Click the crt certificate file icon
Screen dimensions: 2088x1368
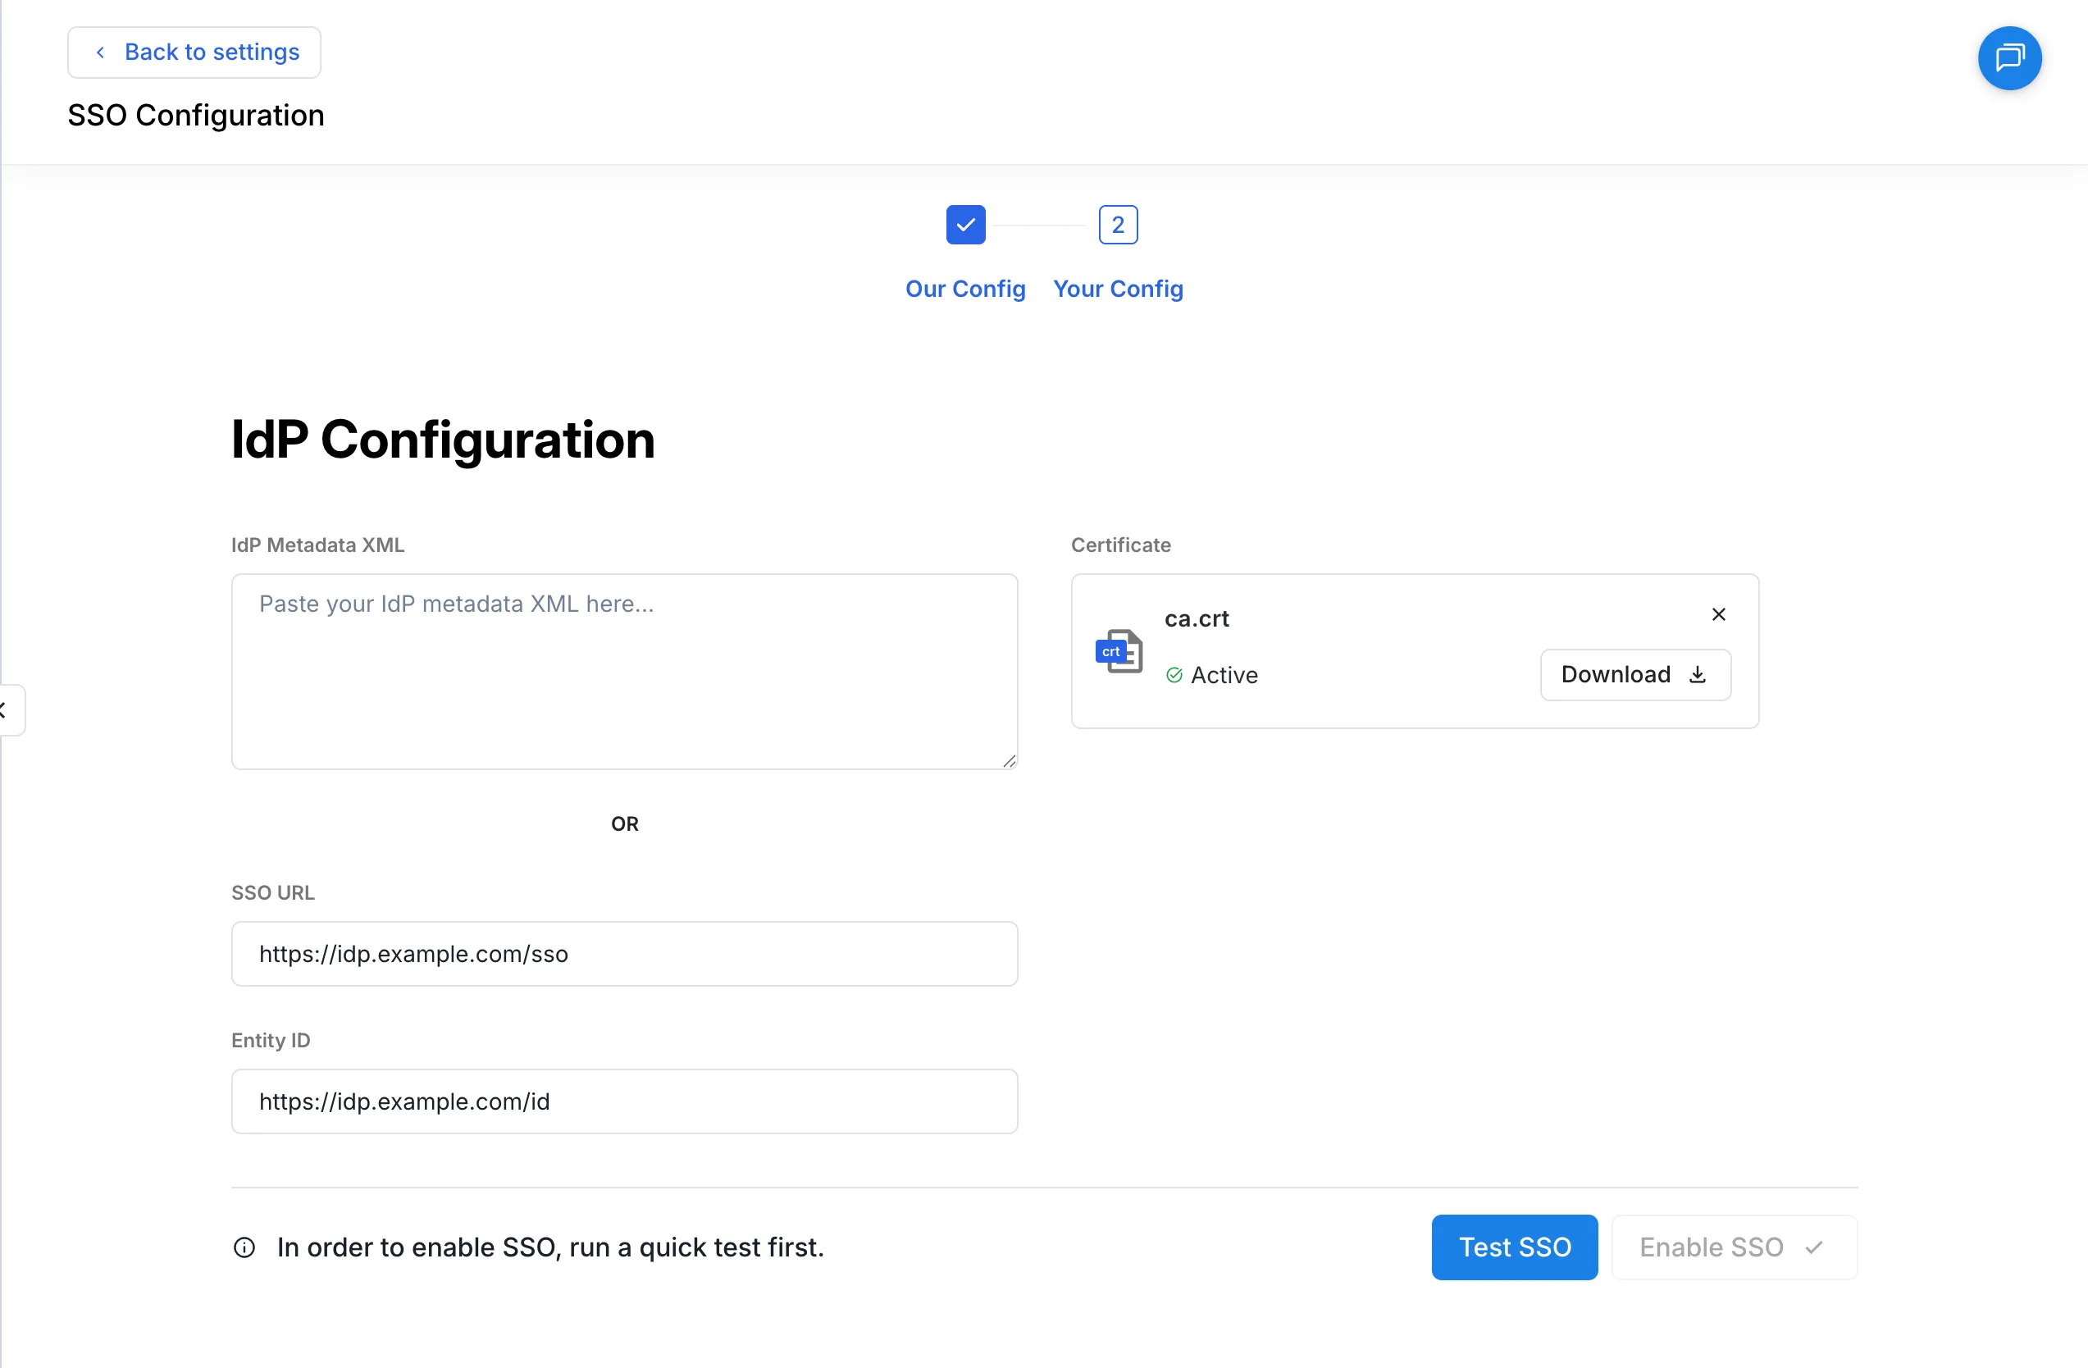1119,651
